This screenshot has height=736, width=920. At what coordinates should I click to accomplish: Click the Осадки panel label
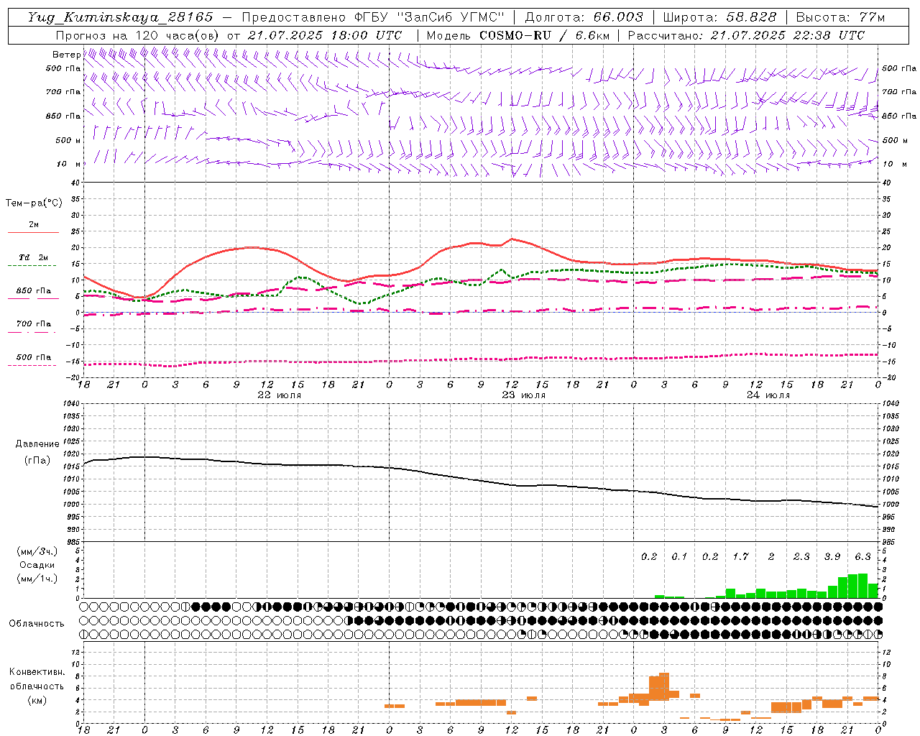point(37,565)
